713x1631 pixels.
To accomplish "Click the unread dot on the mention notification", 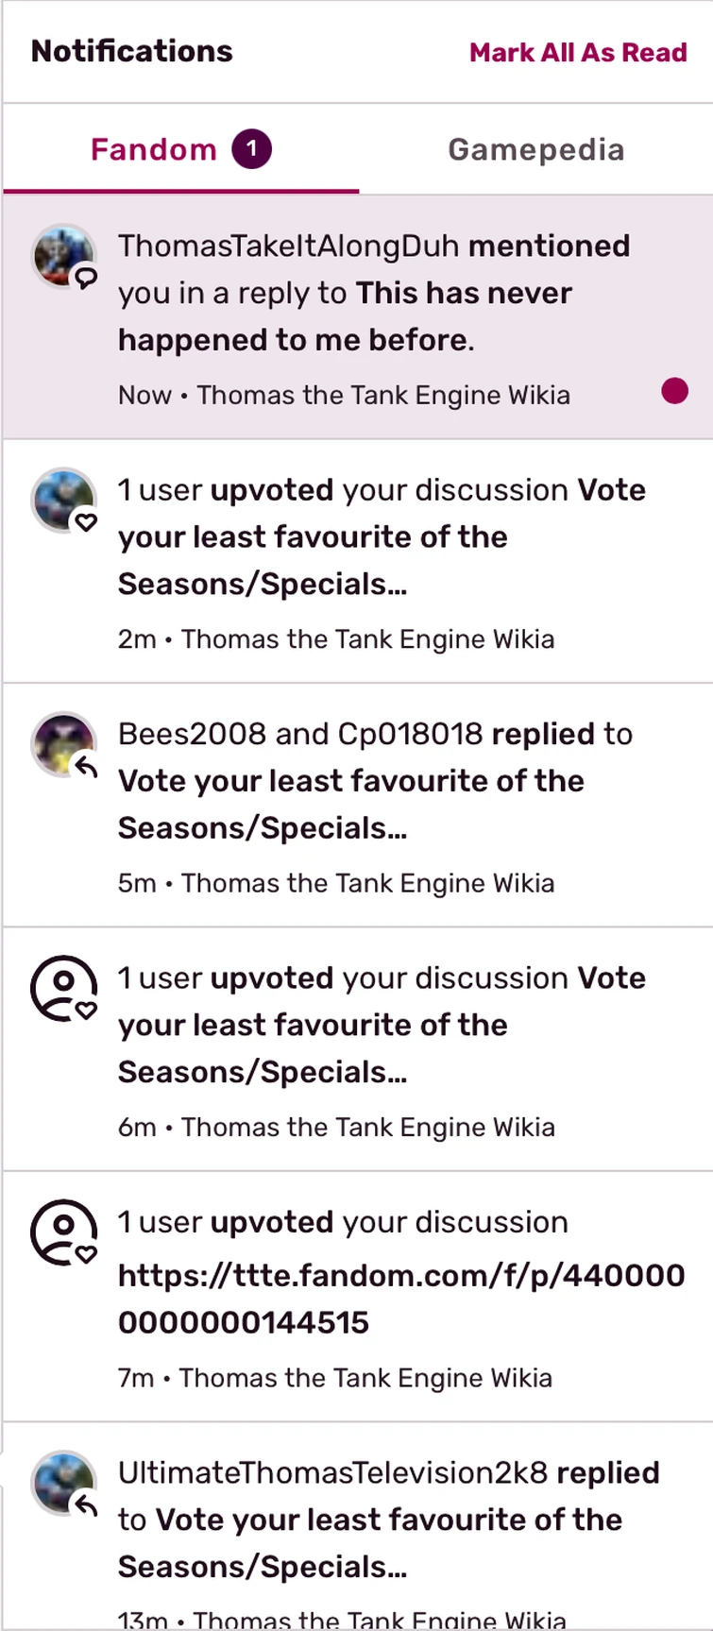I will 674,391.
